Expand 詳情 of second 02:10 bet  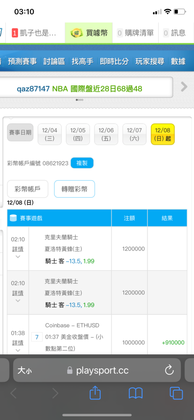(x=18, y=293)
